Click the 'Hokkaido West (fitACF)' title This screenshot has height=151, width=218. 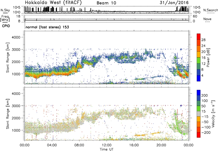(53, 2)
